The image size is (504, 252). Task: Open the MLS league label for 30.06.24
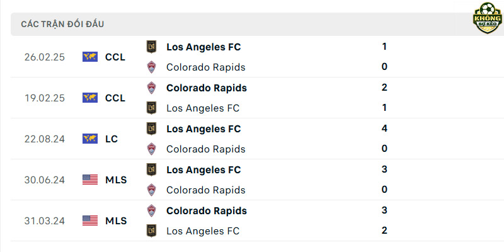116,180
